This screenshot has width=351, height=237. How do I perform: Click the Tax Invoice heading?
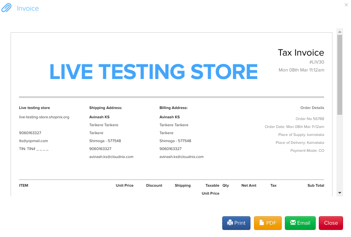click(x=301, y=53)
